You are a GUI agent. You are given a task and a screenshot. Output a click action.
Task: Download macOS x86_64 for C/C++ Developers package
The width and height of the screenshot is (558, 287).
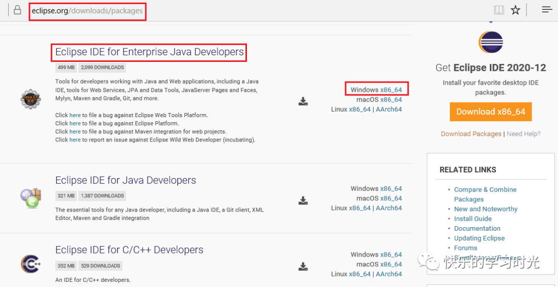coord(391,264)
